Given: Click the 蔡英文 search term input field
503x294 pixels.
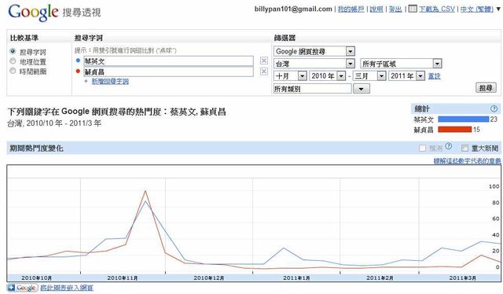Looking at the screenshot, I should tap(168, 61).
